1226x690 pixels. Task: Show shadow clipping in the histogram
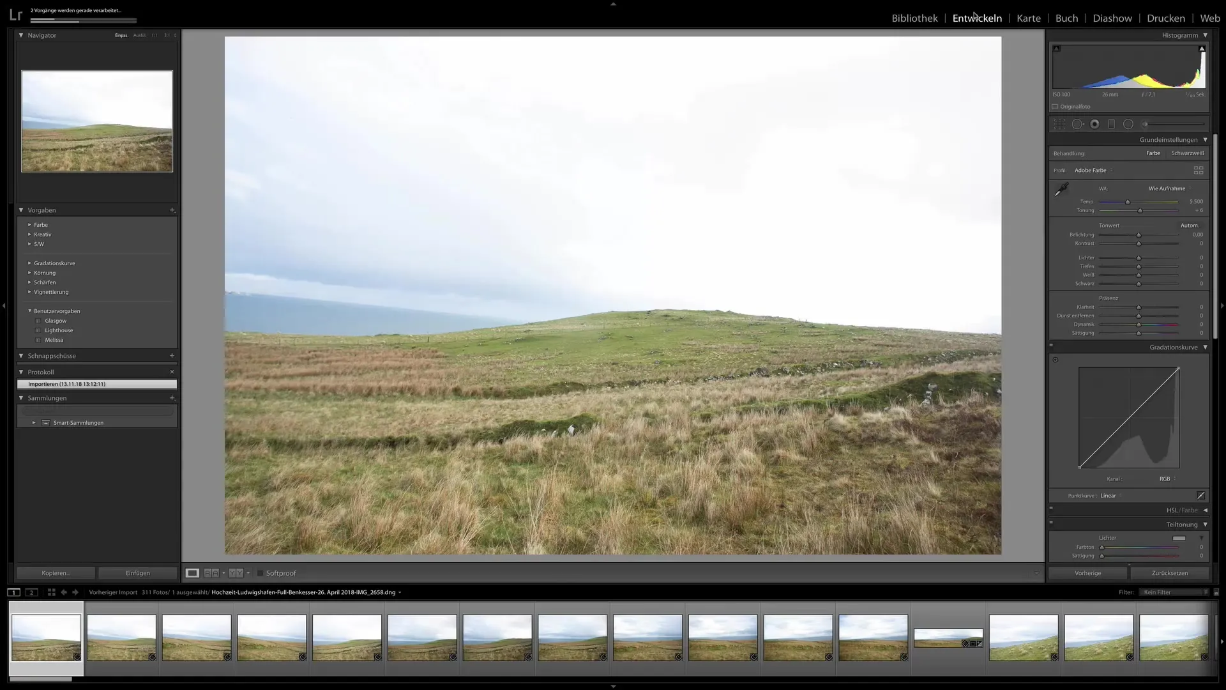1057,49
